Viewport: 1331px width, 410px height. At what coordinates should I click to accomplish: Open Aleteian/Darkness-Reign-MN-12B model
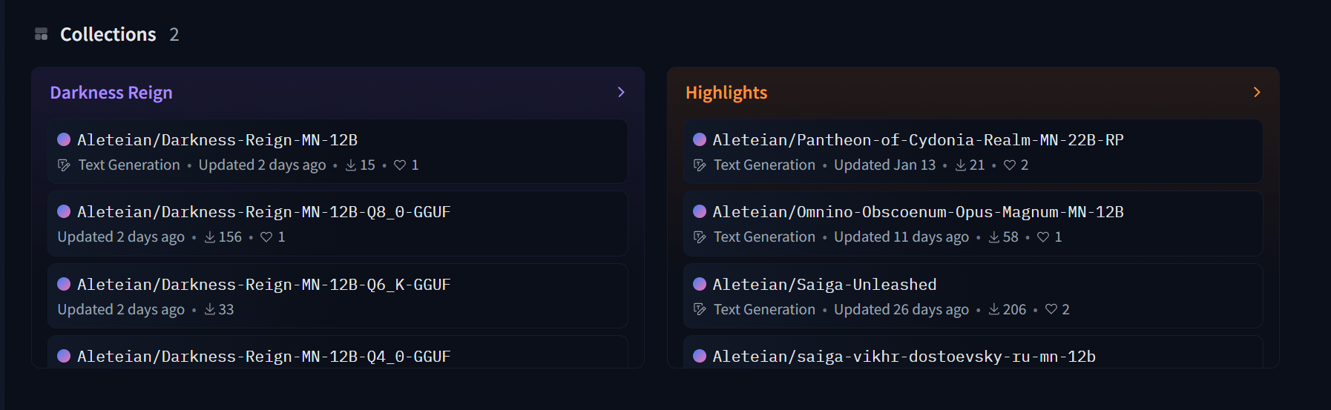point(338,151)
